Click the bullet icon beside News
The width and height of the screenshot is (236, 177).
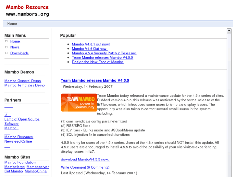pyautogui.click(x=6, y=47)
